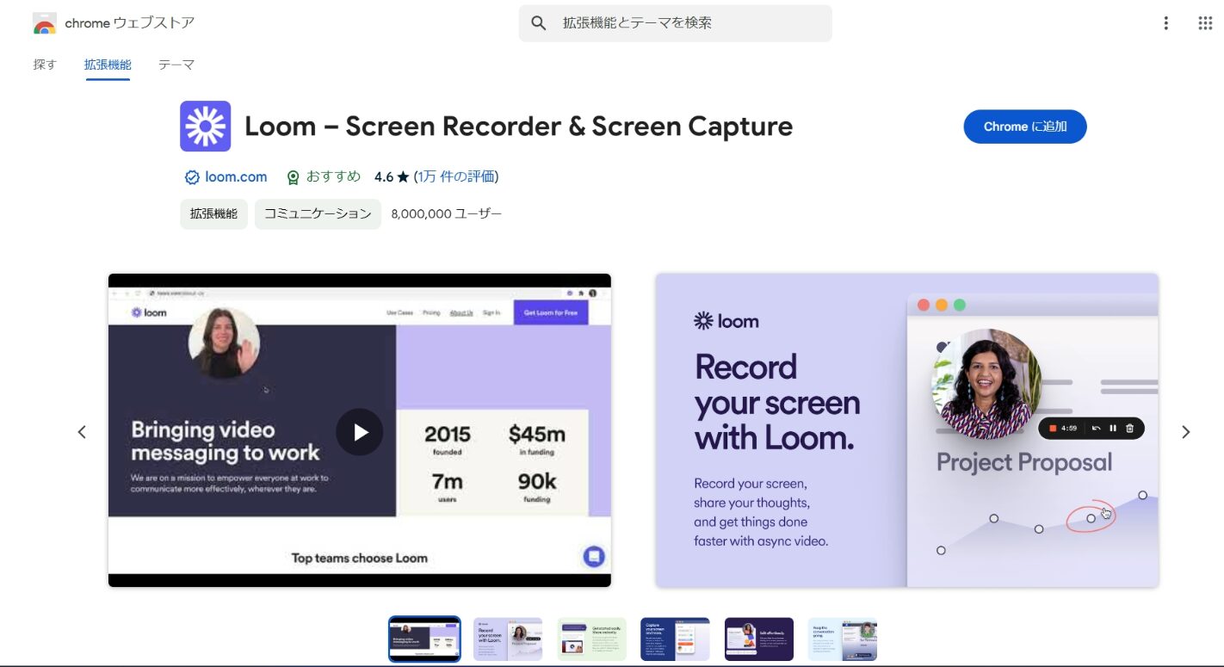Show the previous screenshot with left arrow
The width and height of the screenshot is (1224, 667).
pyautogui.click(x=82, y=432)
